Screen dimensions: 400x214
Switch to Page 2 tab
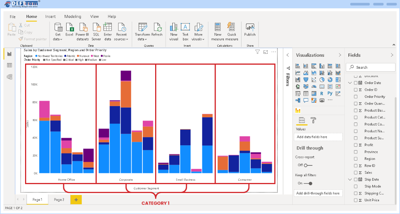click(59, 200)
